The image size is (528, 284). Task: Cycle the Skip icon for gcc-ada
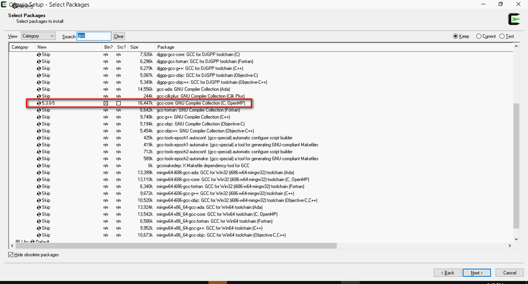(39, 90)
